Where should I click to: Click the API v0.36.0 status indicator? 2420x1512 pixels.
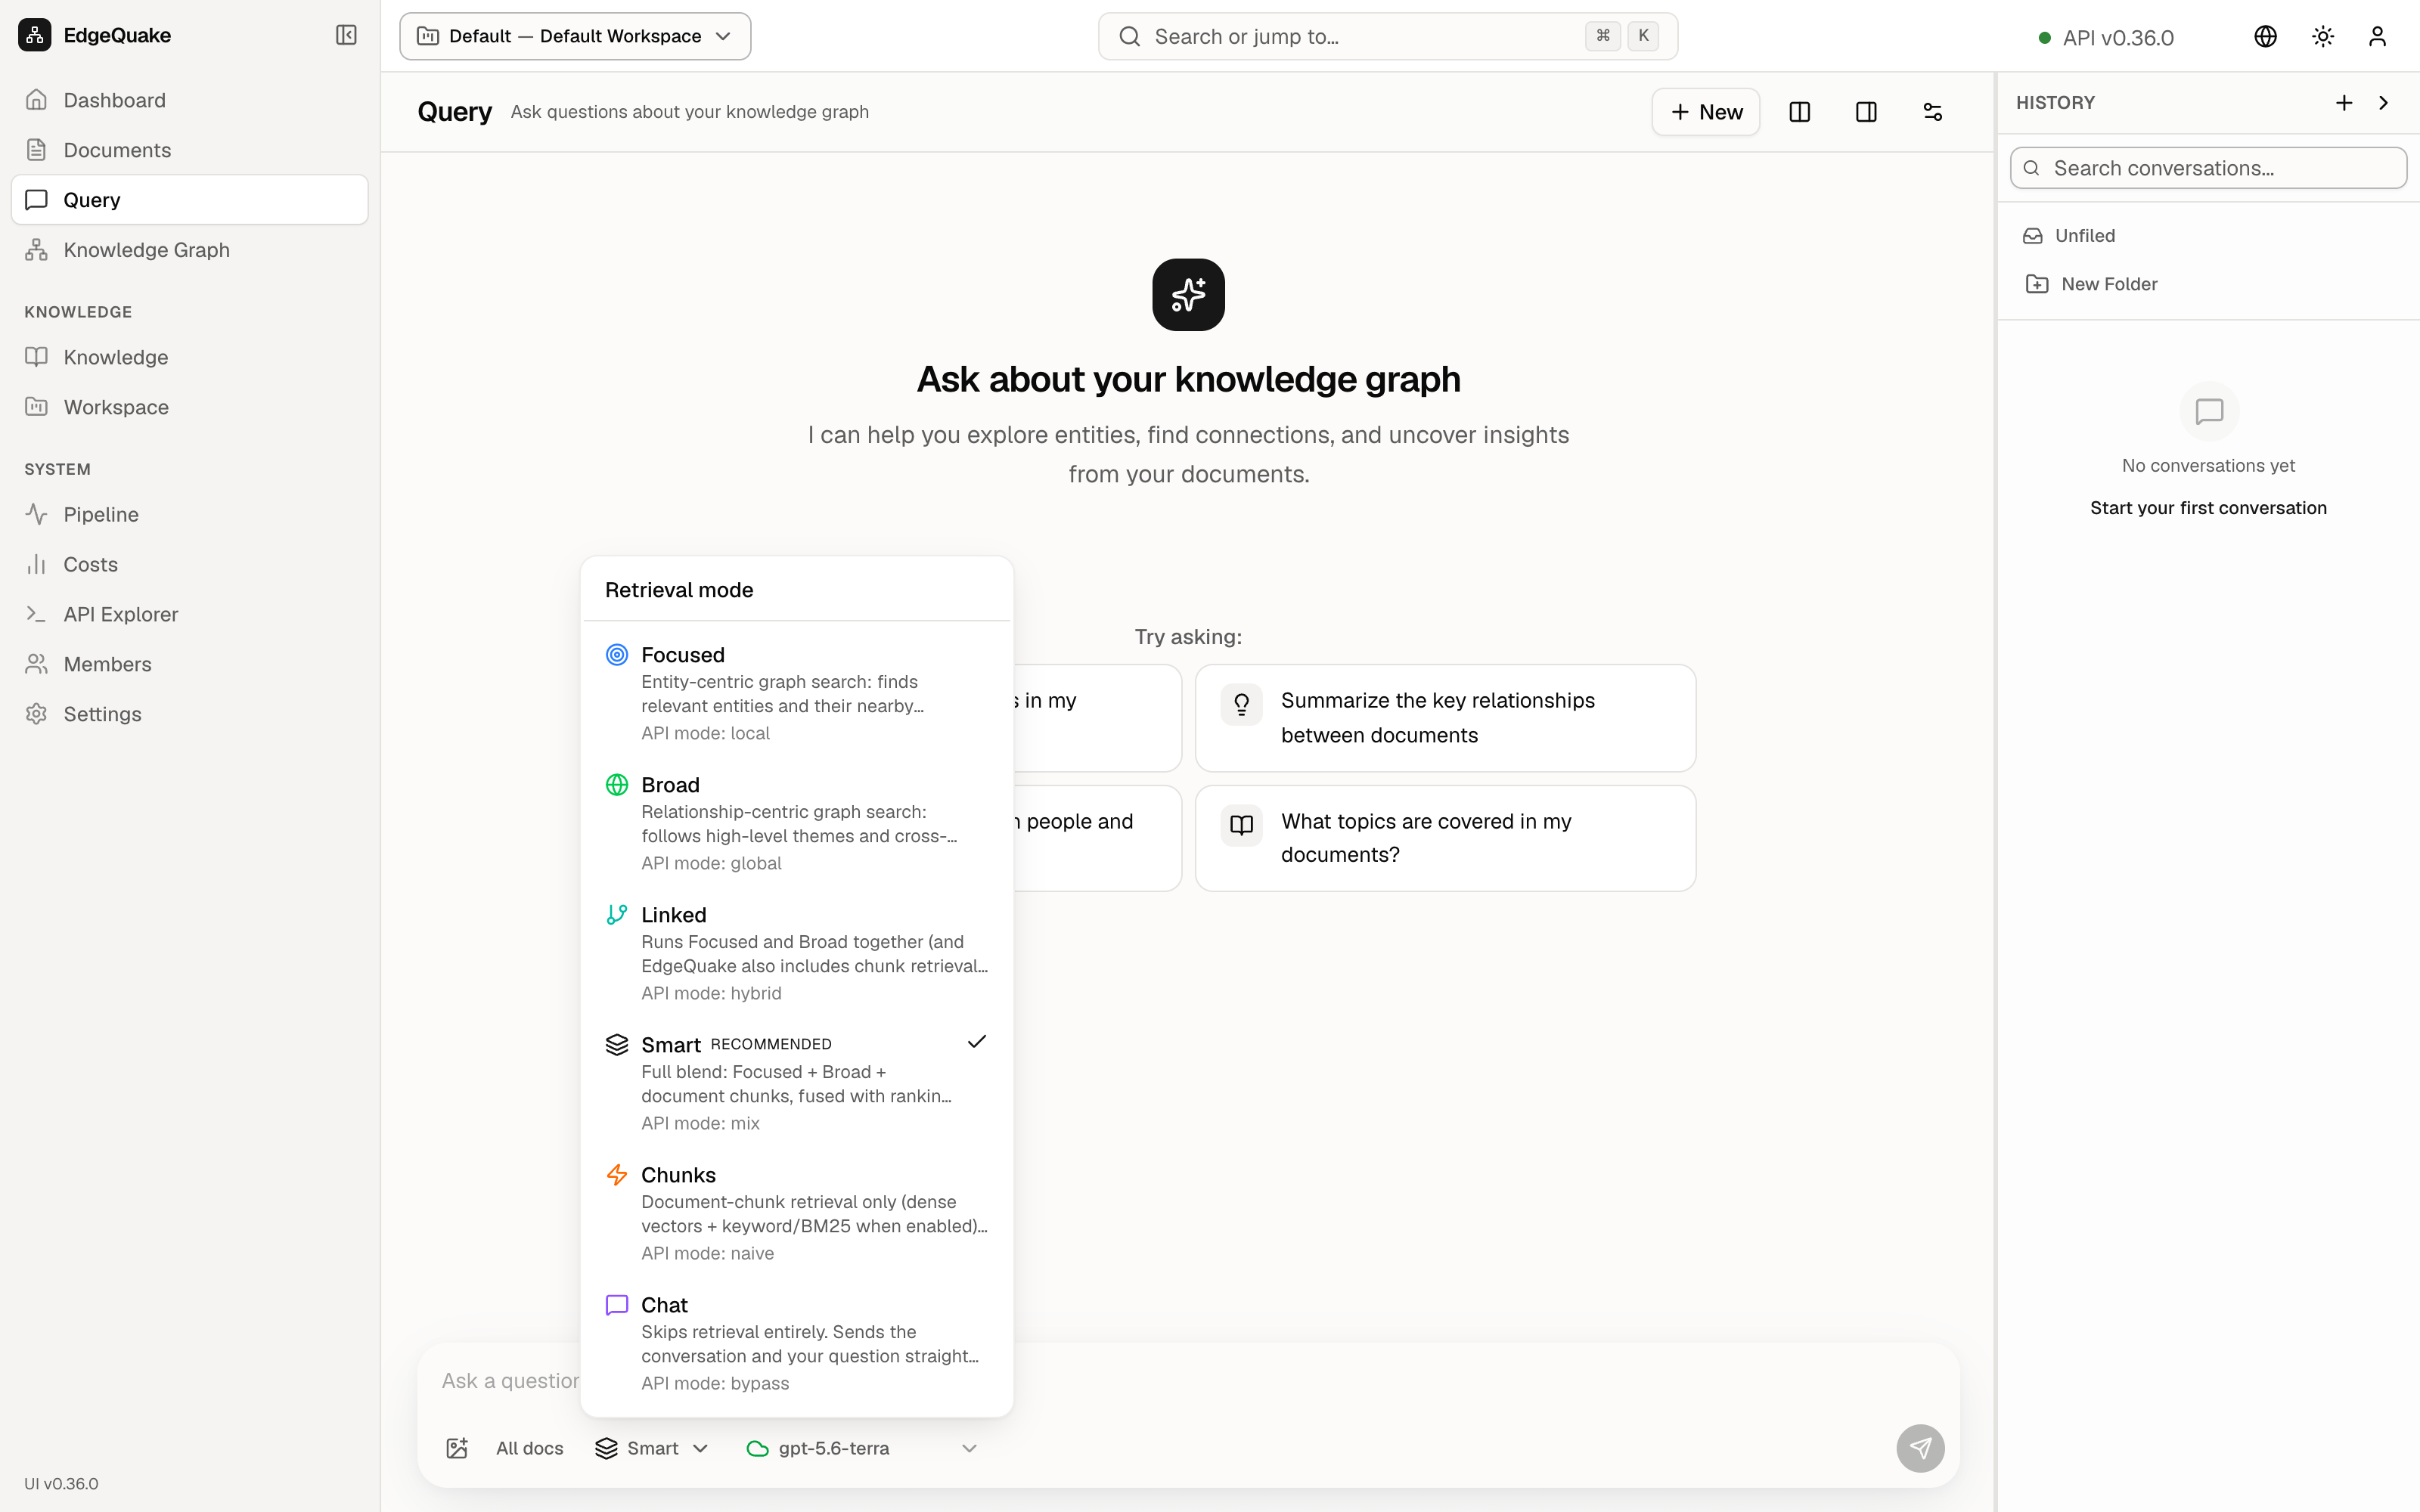2106,38
